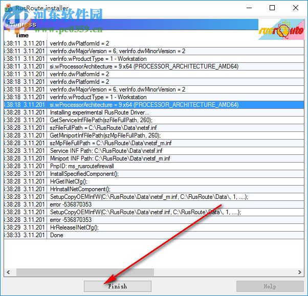Click the RusRoute installer title bar icon
Screen dimensions: 308x296
[x=9, y=8]
